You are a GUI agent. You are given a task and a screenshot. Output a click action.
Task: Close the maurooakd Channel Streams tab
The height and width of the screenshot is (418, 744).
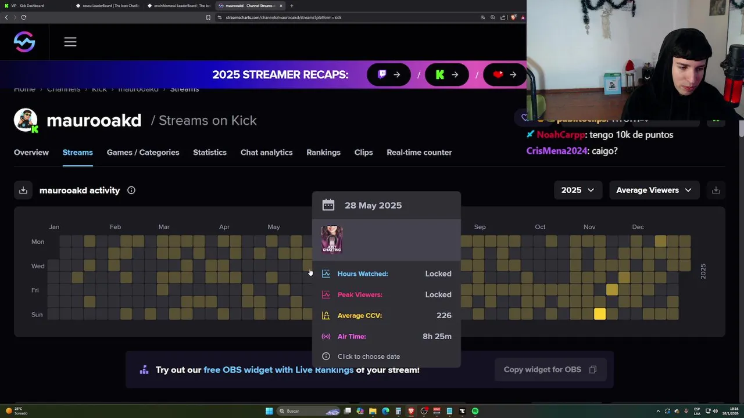(x=281, y=6)
